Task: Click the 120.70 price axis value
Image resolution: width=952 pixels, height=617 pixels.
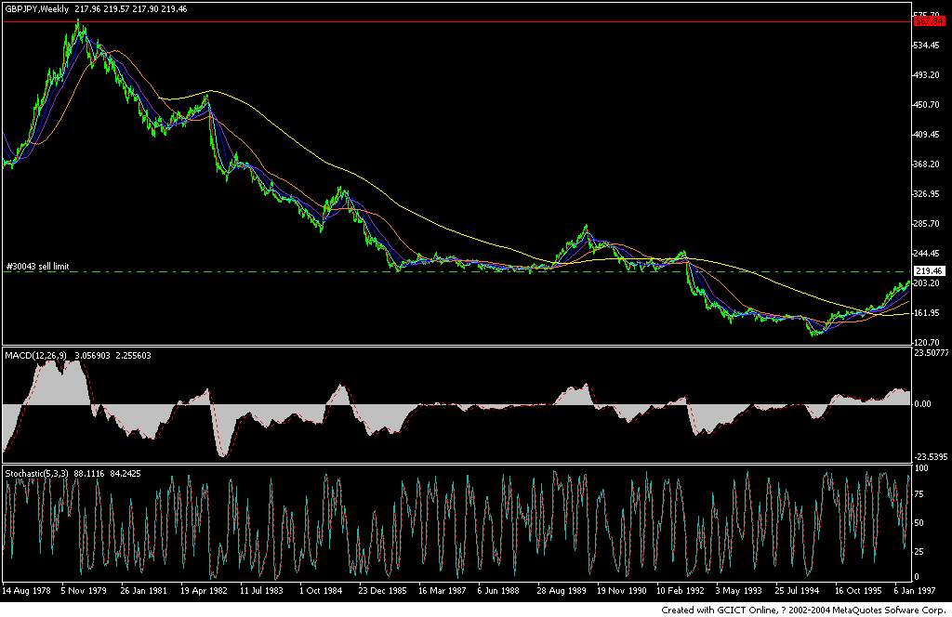Action: click(929, 343)
